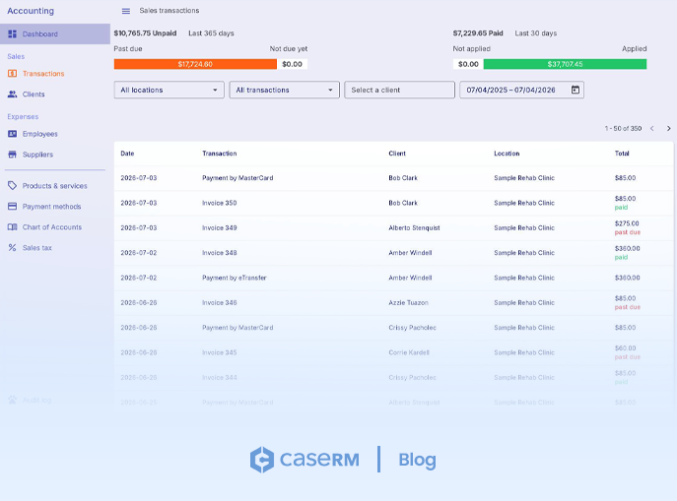Viewport: 677px width, 501px height.
Task: Click the orange past due $17,724.80 bar
Action: (x=195, y=64)
